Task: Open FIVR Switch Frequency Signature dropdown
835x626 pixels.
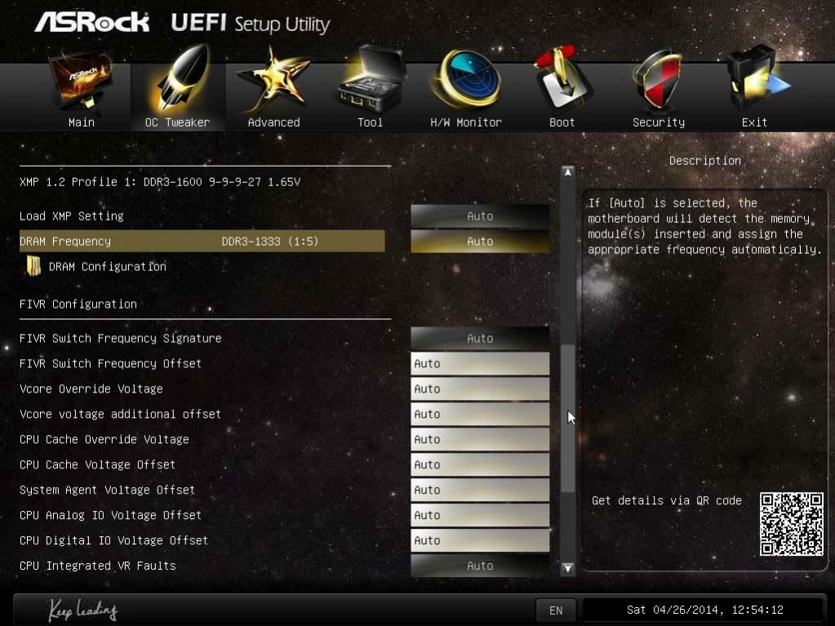Action: (480, 339)
